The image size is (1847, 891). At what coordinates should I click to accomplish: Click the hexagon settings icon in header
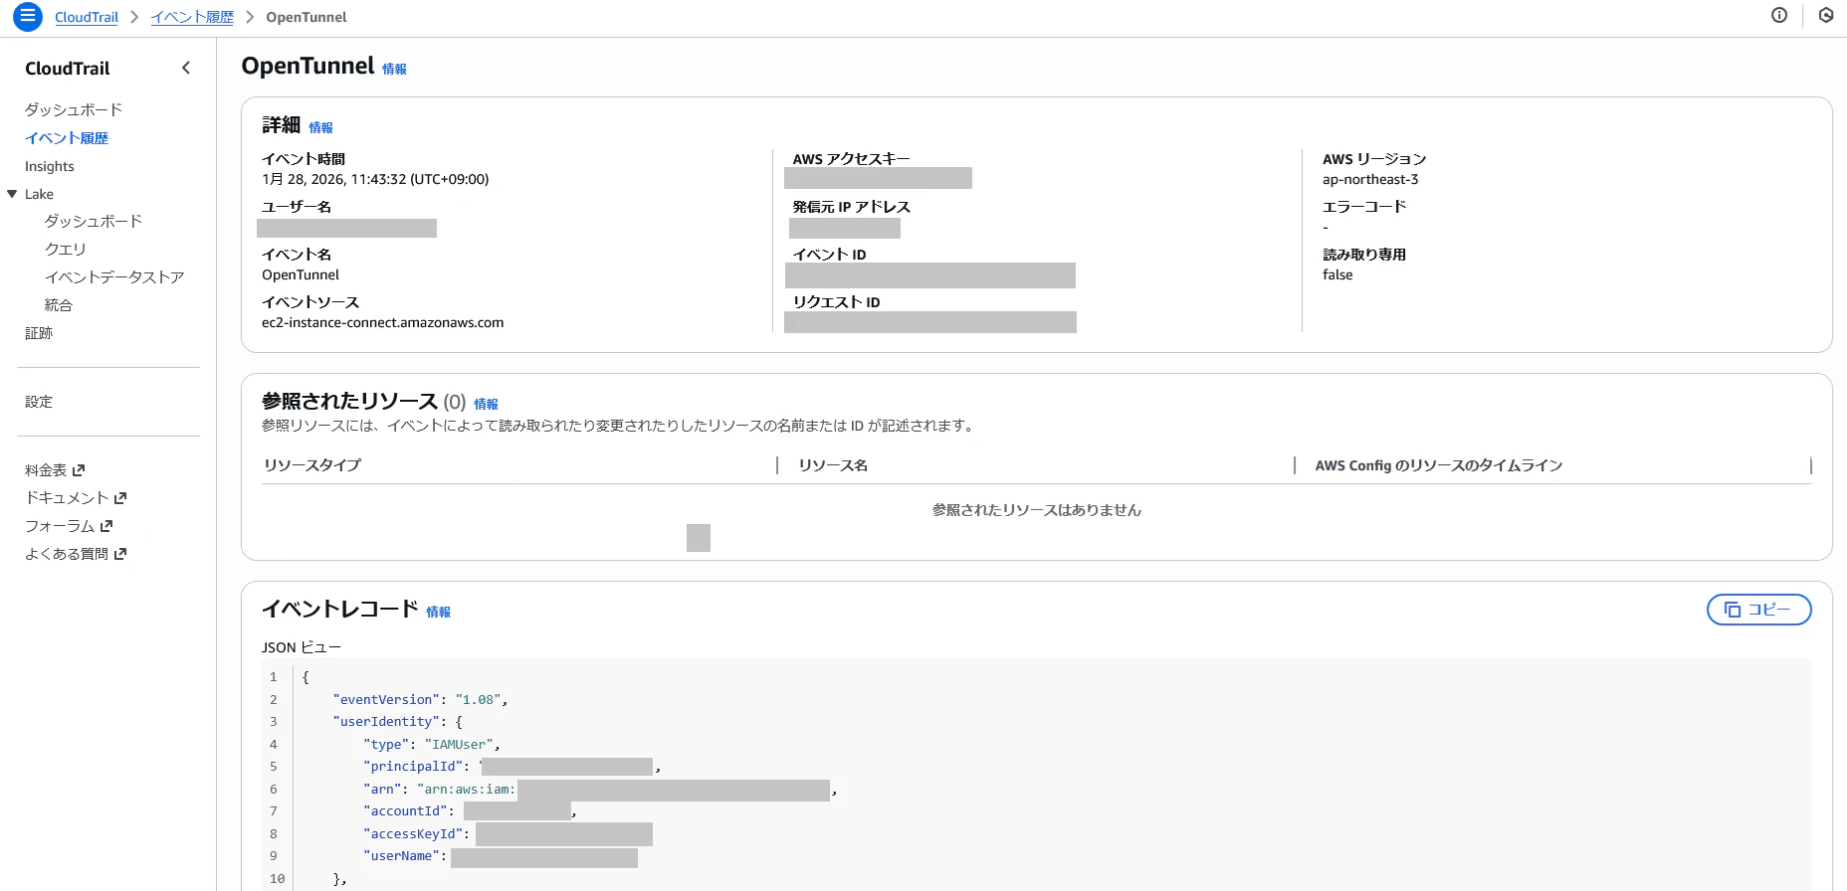point(1826,15)
